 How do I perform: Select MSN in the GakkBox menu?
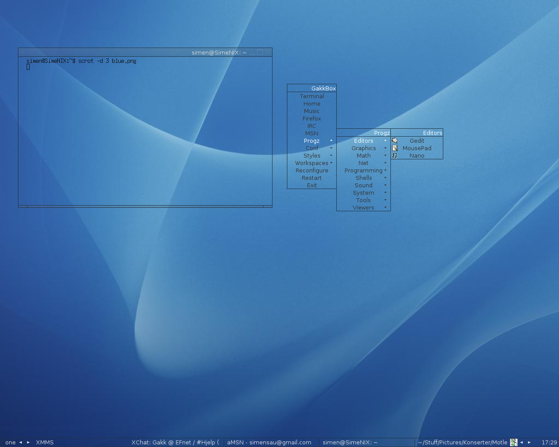coord(312,133)
